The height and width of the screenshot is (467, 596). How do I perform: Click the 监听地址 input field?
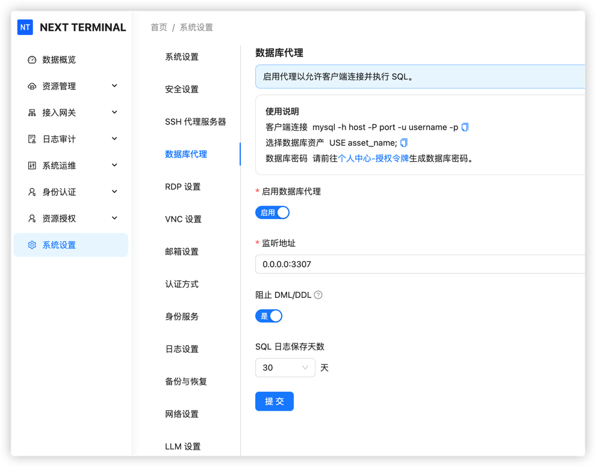coord(420,264)
